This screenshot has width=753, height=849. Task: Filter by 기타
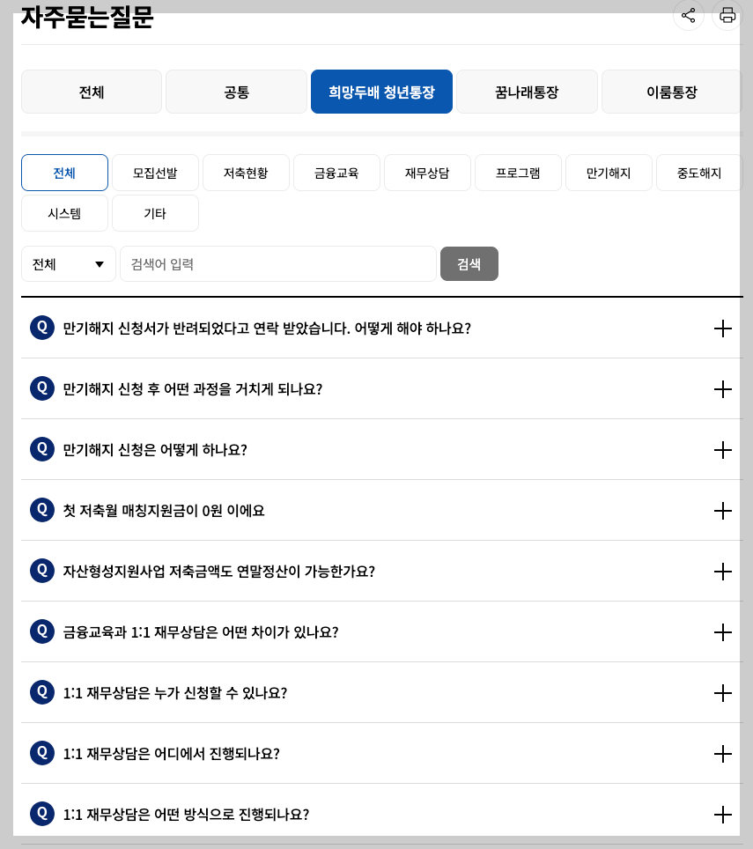(x=155, y=213)
